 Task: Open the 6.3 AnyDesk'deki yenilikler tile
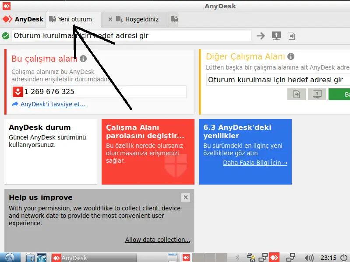click(245, 151)
